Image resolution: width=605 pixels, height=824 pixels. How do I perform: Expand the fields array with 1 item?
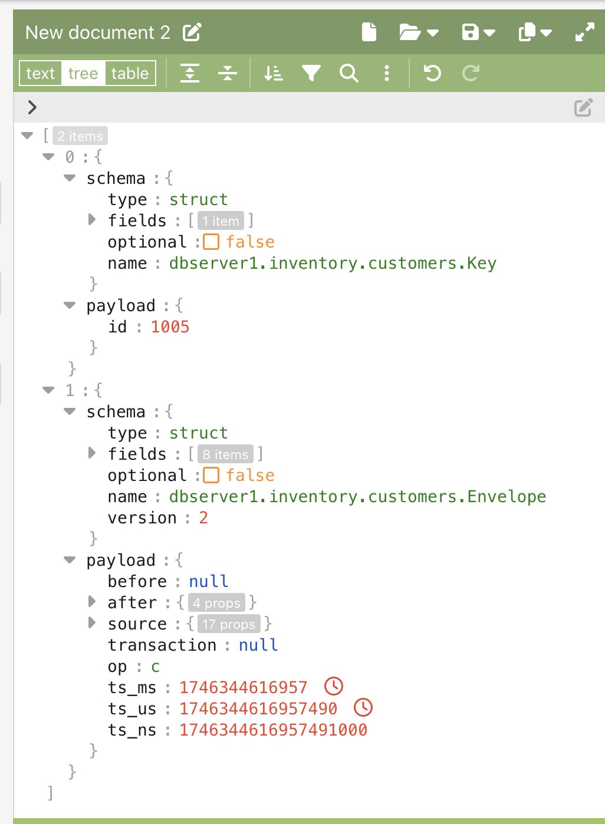[x=91, y=220]
